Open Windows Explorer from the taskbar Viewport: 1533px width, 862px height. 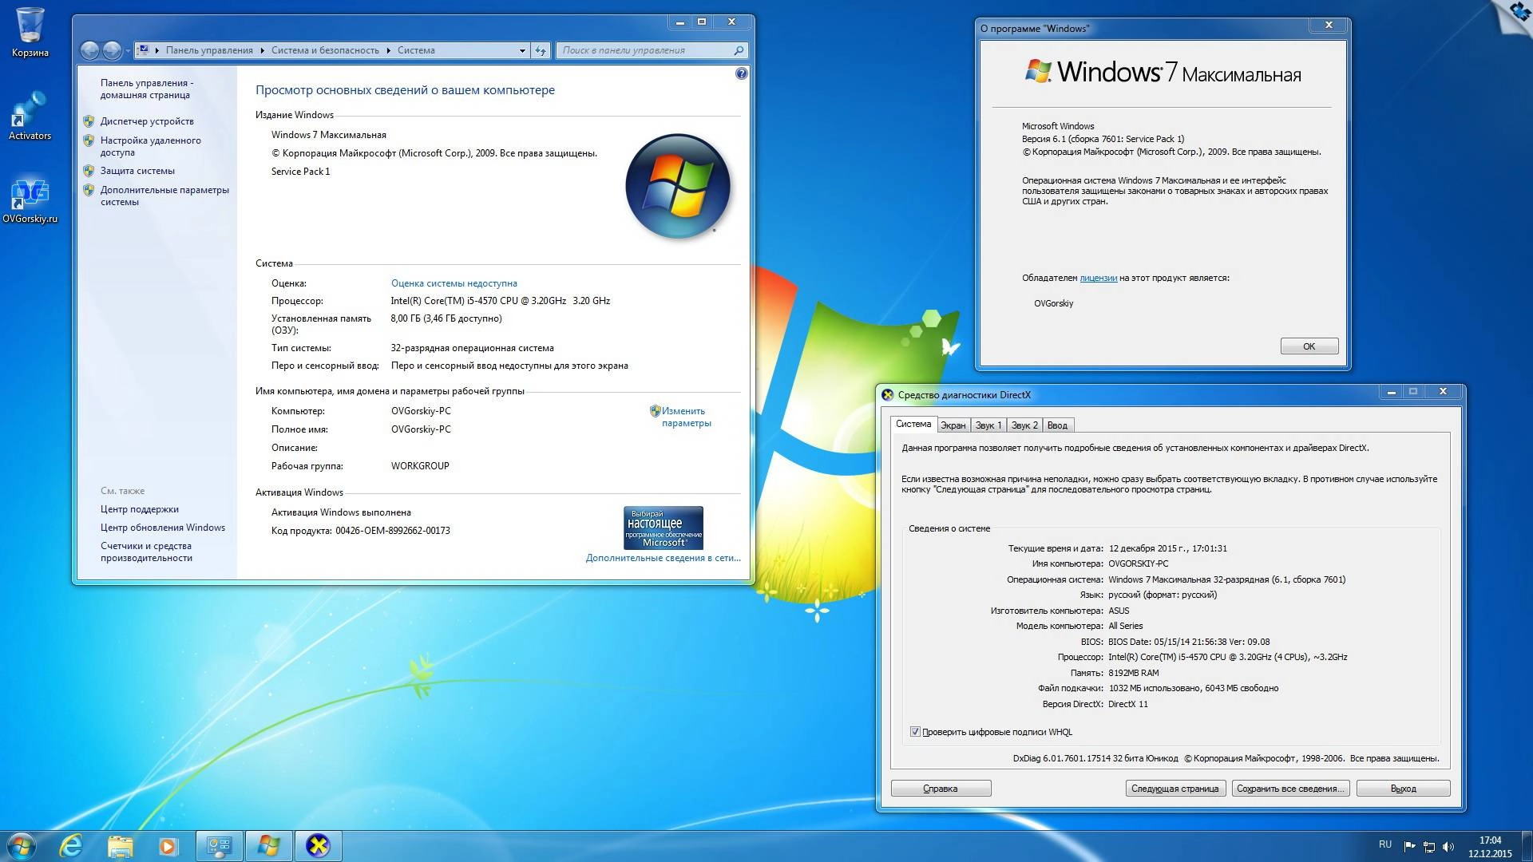tap(120, 845)
